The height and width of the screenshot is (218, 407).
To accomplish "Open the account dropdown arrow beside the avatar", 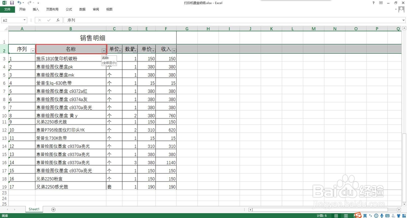I will [396, 9].
